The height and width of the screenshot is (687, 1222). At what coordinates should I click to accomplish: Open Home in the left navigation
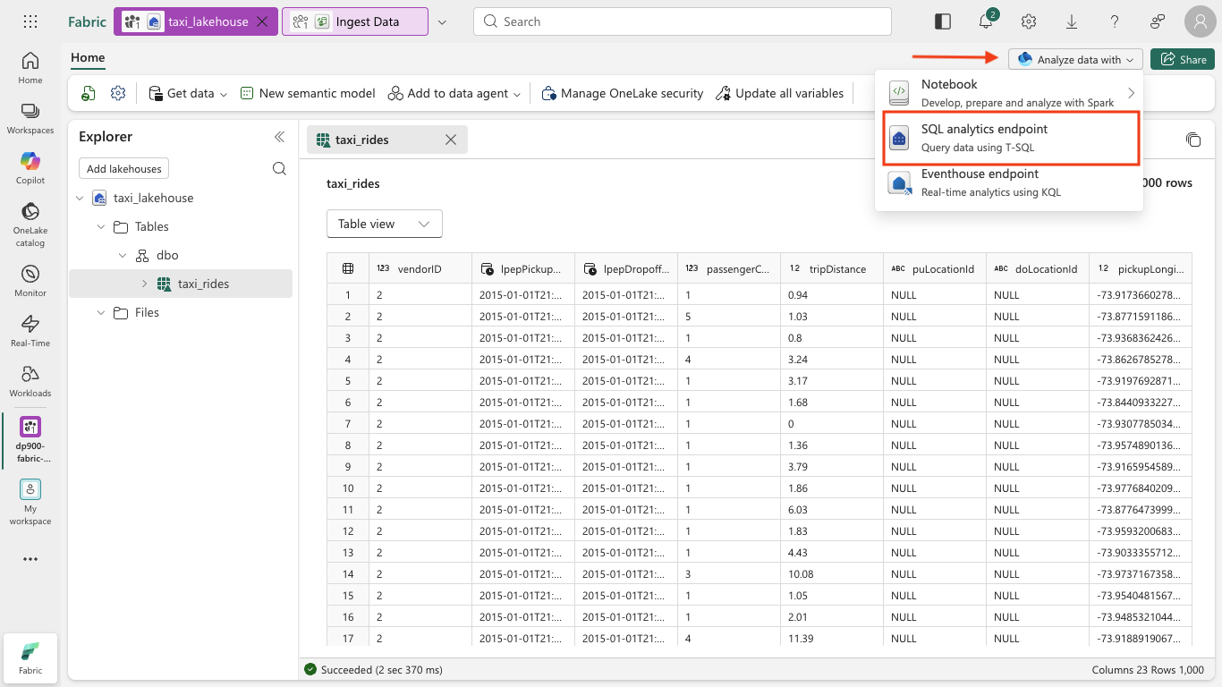[x=30, y=68]
